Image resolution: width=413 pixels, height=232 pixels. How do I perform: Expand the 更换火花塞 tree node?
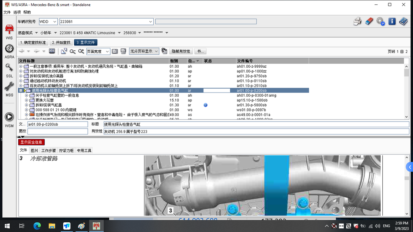pos(27,100)
